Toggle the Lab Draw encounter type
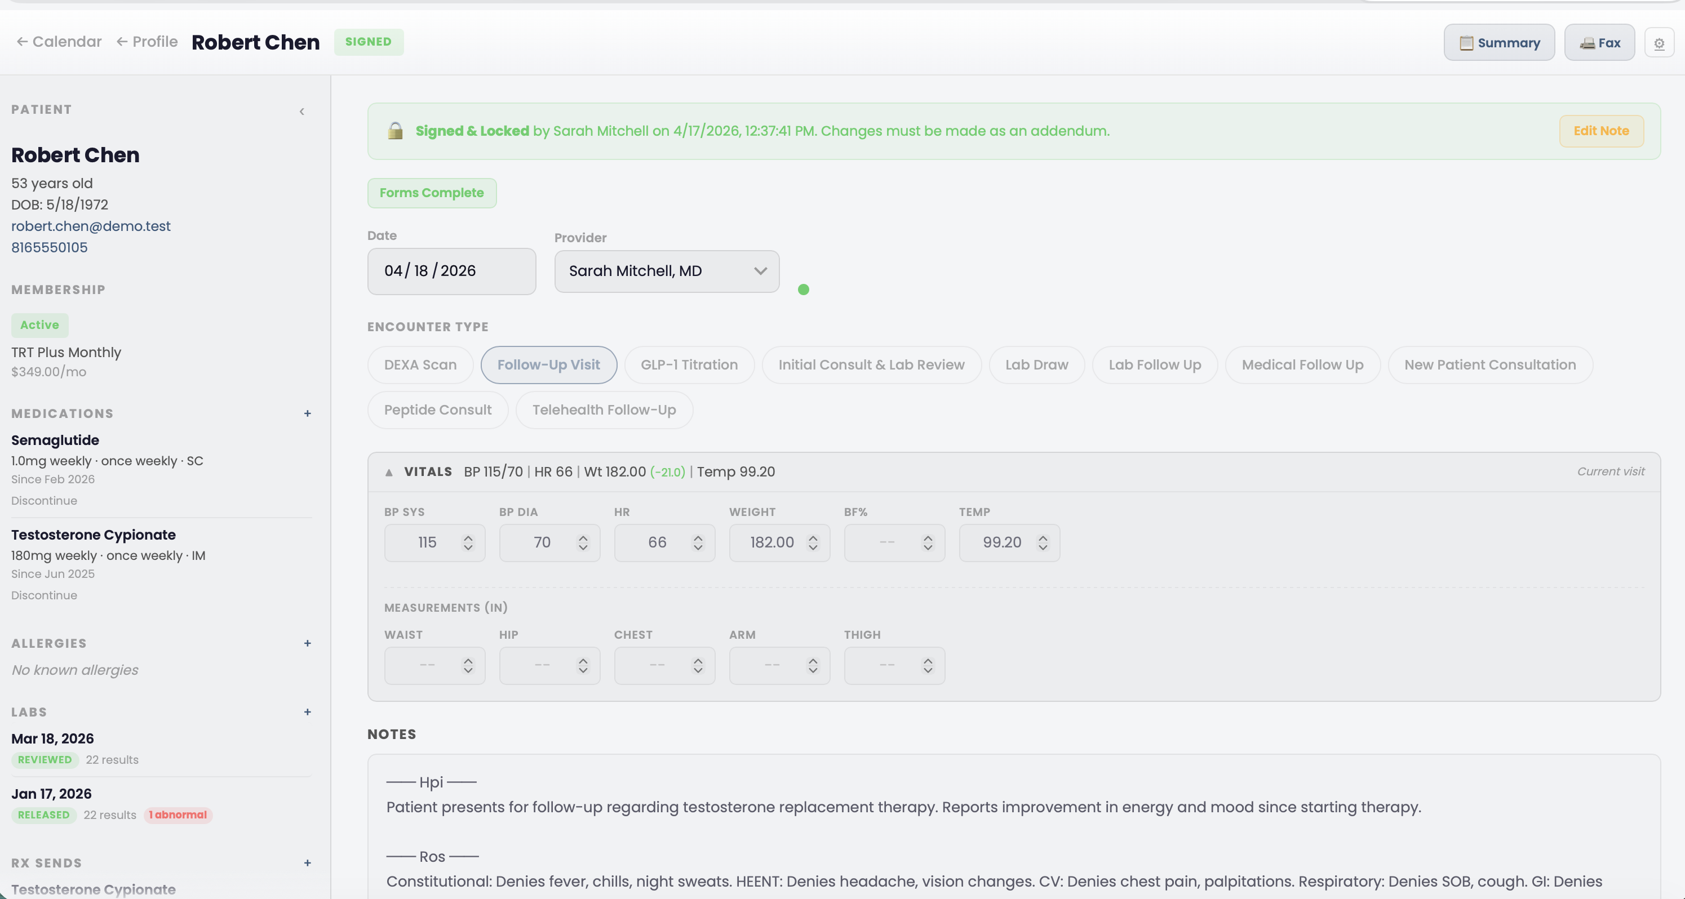This screenshot has height=899, width=1685. coord(1036,365)
